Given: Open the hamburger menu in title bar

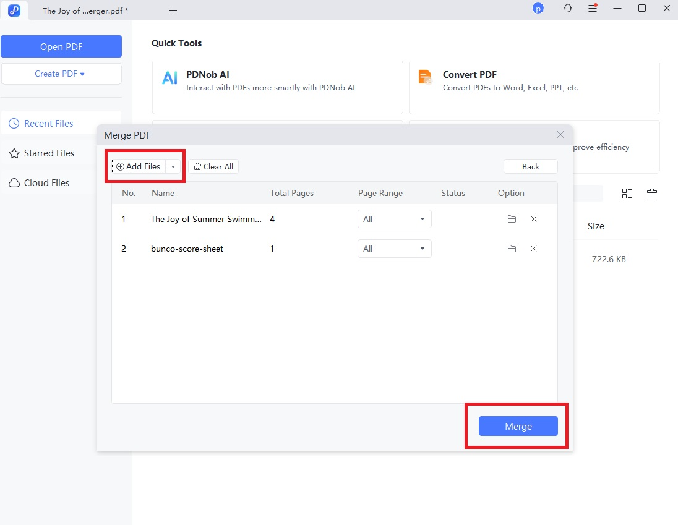Looking at the screenshot, I should pos(593,9).
